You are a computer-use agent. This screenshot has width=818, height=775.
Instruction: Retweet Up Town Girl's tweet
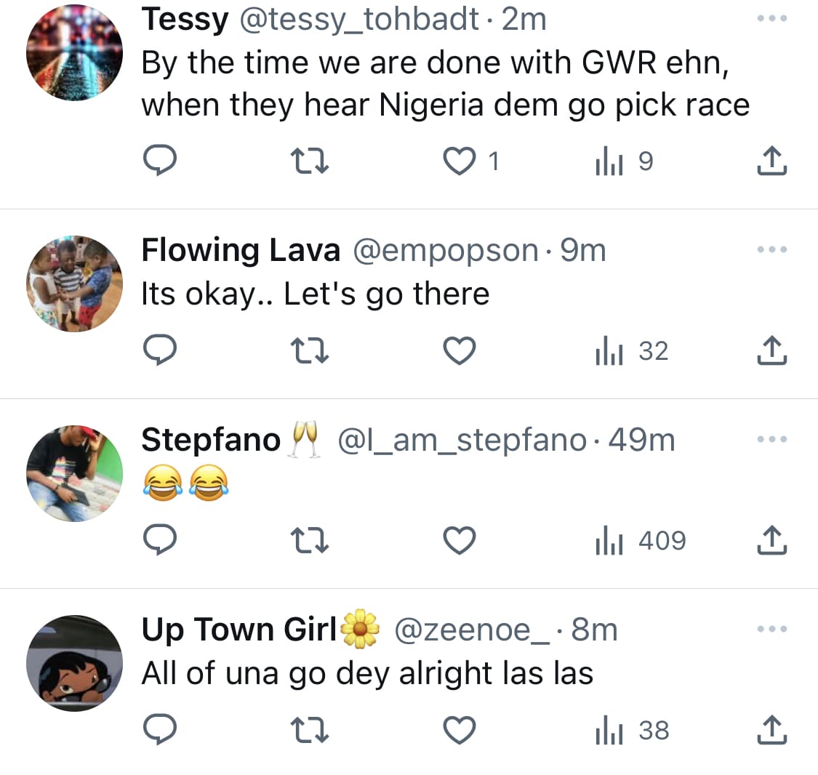[310, 731]
